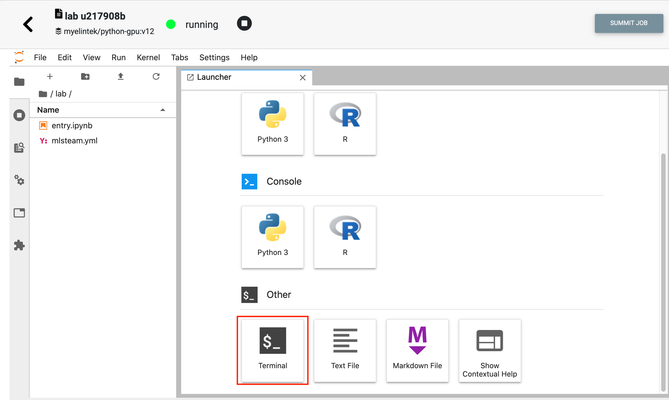Click the green running status indicator

click(x=171, y=24)
